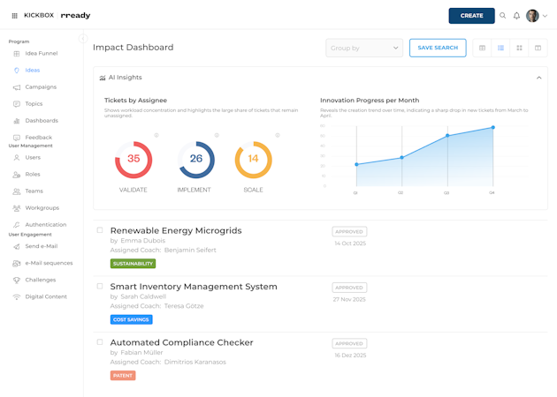Click the e-Mail sequences icon

16,264
